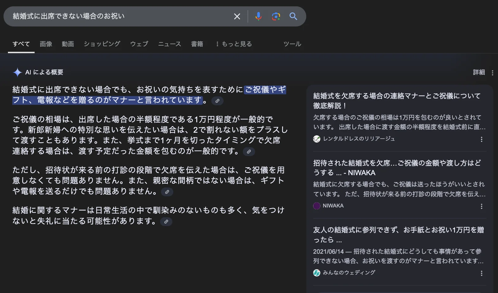498x293 pixels.
Task: Click the AI overview sparkle icon
Action: tap(17, 72)
